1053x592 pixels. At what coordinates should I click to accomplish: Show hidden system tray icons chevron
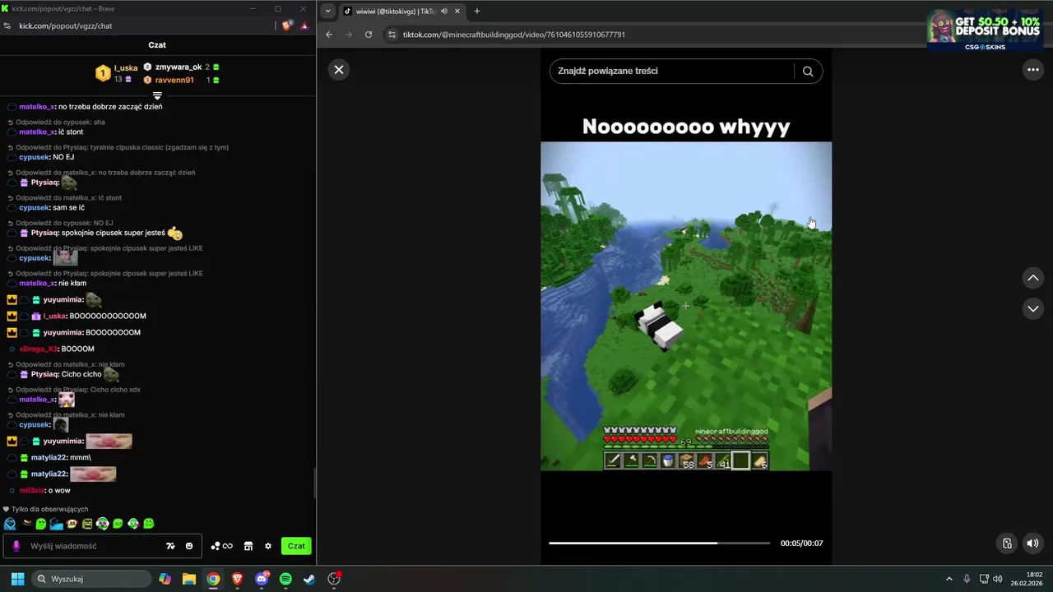(949, 579)
